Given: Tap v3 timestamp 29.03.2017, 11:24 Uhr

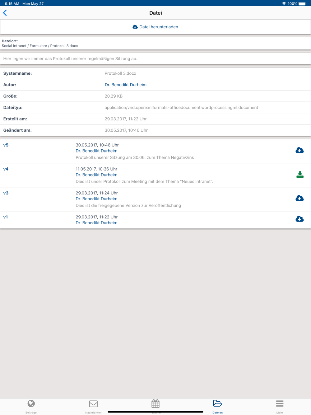Looking at the screenshot, I should [97, 193].
